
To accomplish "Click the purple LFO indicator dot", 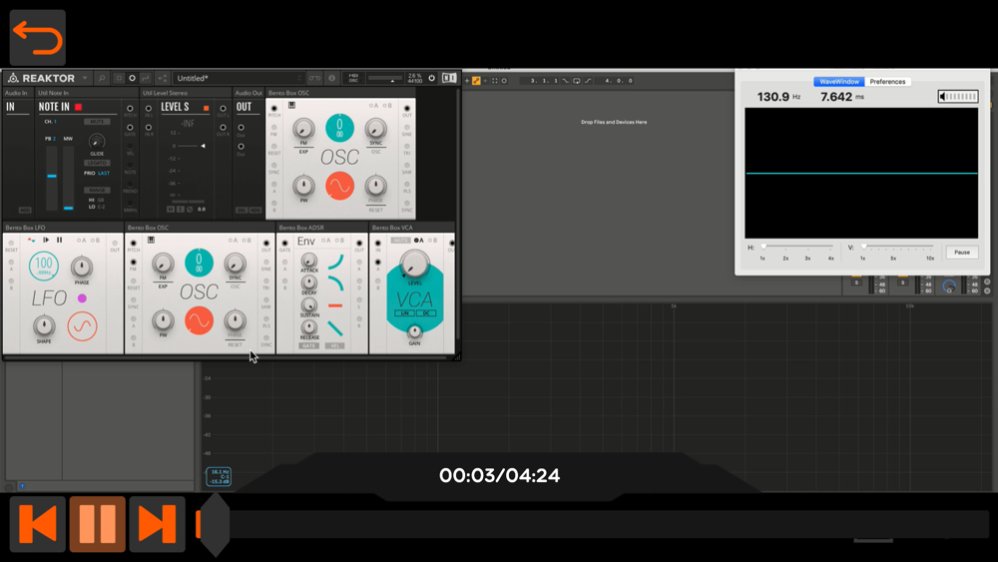I will pos(82,297).
